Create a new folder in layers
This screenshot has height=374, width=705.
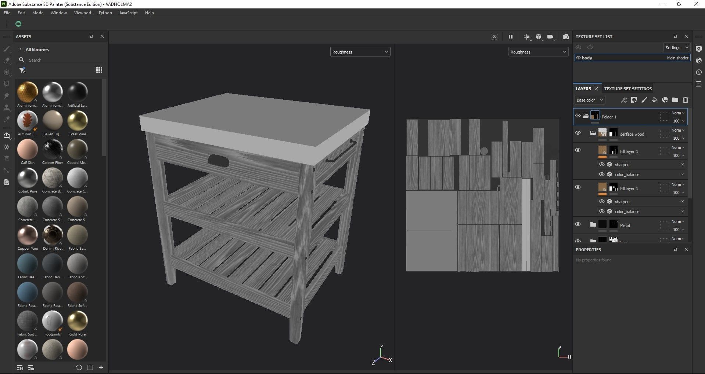pos(675,100)
